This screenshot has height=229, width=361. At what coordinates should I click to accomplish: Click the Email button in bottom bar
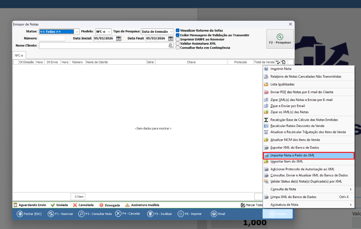[x=218, y=214]
